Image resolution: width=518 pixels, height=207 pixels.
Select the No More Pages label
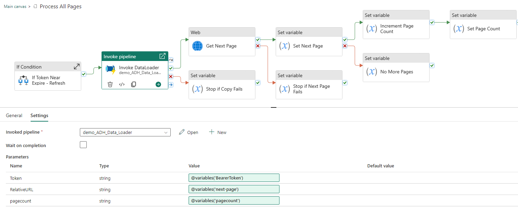point(397,72)
